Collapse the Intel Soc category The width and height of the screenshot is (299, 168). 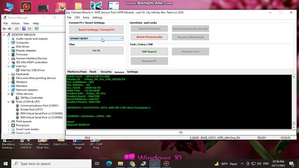8,66
